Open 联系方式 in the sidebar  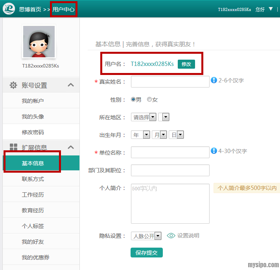(x=33, y=179)
